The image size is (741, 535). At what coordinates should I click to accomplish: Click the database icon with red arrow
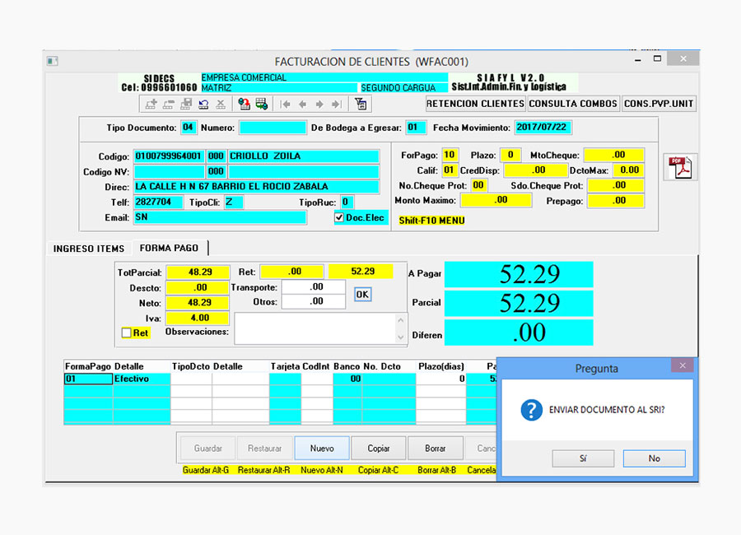(244, 105)
